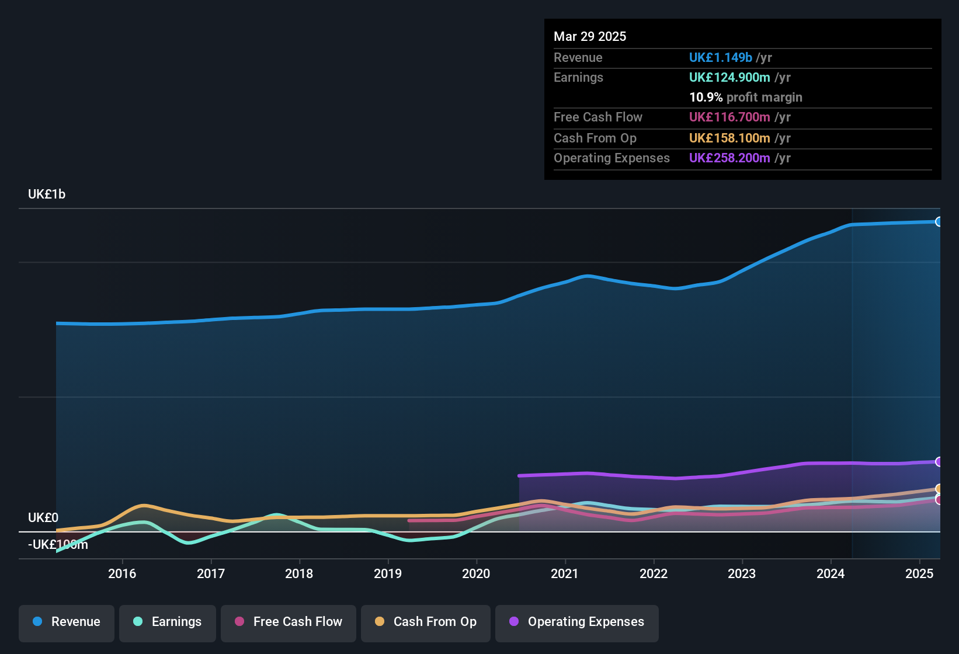The image size is (959, 654).
Task: Click the Operating Expenses endpoint circle
Action: pyautogui.click(x=939, y=461)
